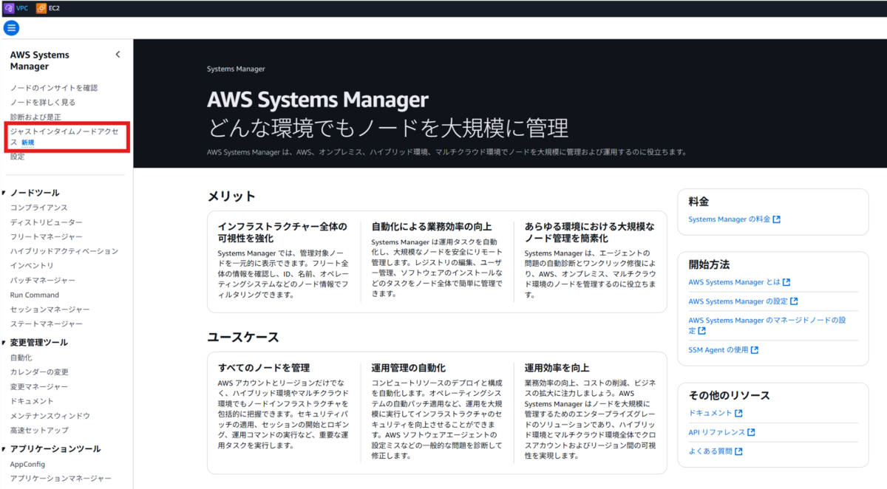This screenshot has height=489, width=887.
Task: Open ノードのインサイトを確認
Action: [54, 88]
